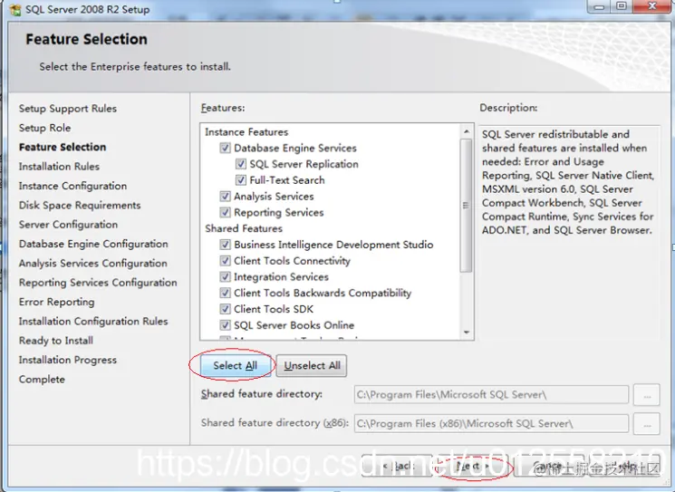Click the feature Description text box

coord(569,233)
